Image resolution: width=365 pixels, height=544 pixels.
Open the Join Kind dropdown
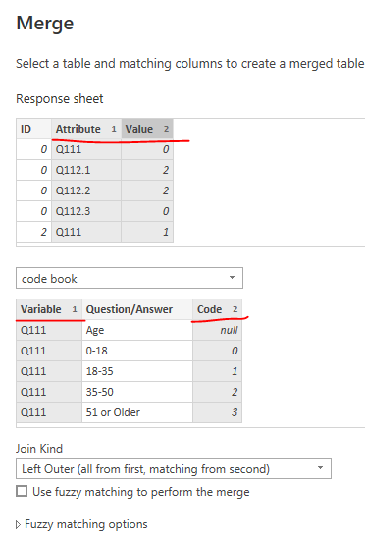pyautogui.click(x=174, y=468)
